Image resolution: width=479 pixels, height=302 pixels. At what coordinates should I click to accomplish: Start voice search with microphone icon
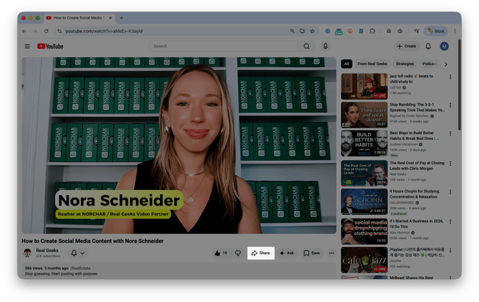[325, 46]
